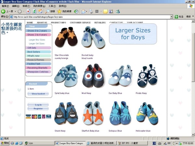Open the Edit menu (編輯)

16,6
